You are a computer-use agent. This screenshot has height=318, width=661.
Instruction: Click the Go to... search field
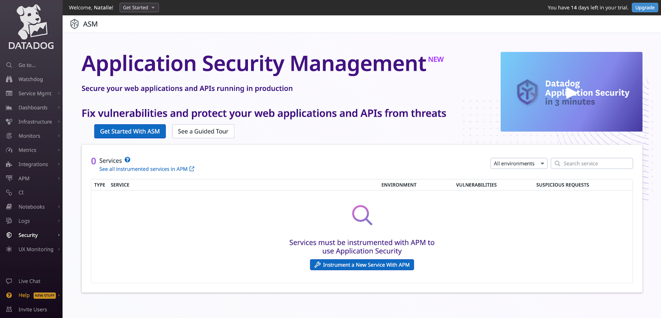(x=27, y=65)
